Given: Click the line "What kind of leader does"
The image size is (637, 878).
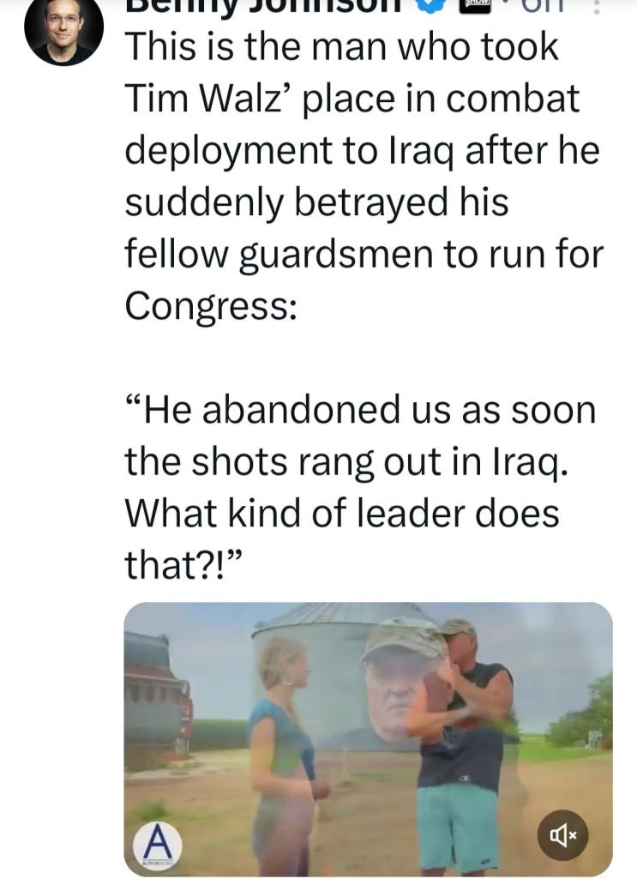Looking at the screenshot, I should pyautogui.click(x=341, y=514).
